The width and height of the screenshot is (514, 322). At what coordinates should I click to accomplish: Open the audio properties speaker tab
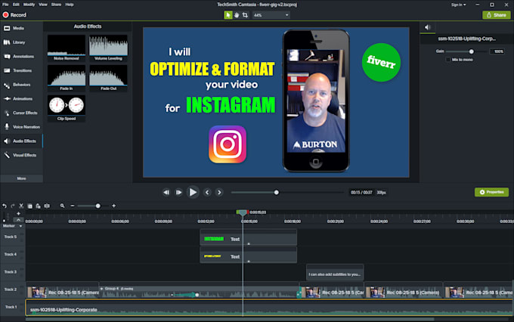tap(428, 27)
